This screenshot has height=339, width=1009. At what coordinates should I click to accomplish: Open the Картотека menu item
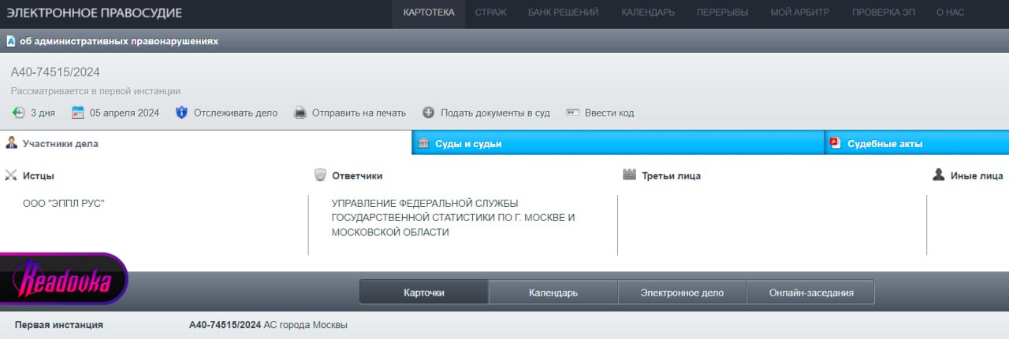point(428,13)
